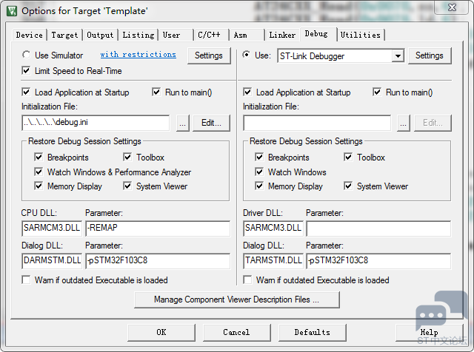Open ST-Link debugger Settings button
Screen dimensions: 474x352
point(429,55)
